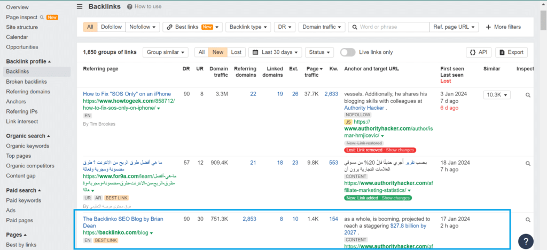
Task: Open Referring IPs in the sidebar
Action: (x=21, y=111)
